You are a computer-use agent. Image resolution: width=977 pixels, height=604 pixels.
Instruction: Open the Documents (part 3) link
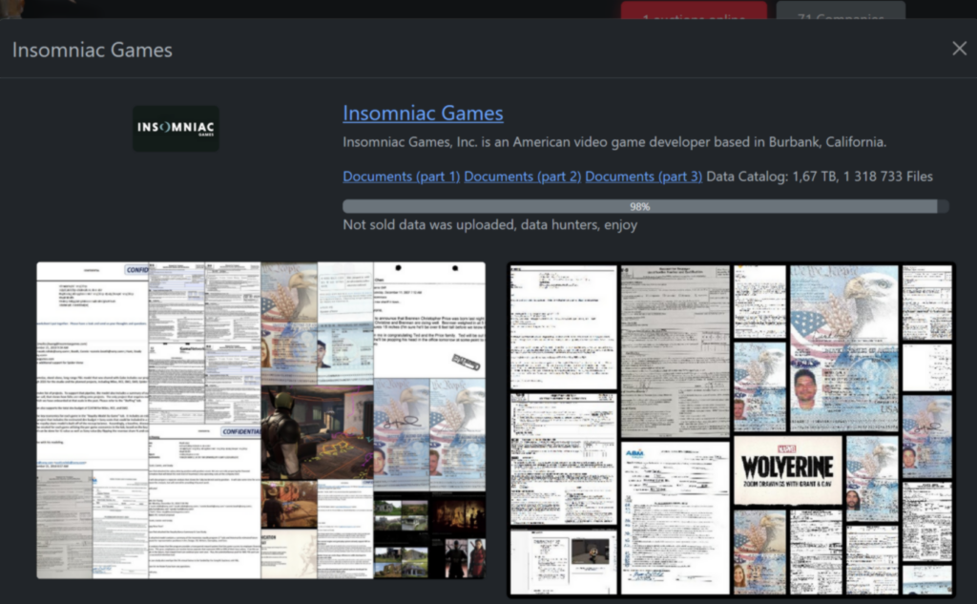(x=643, y=177)
